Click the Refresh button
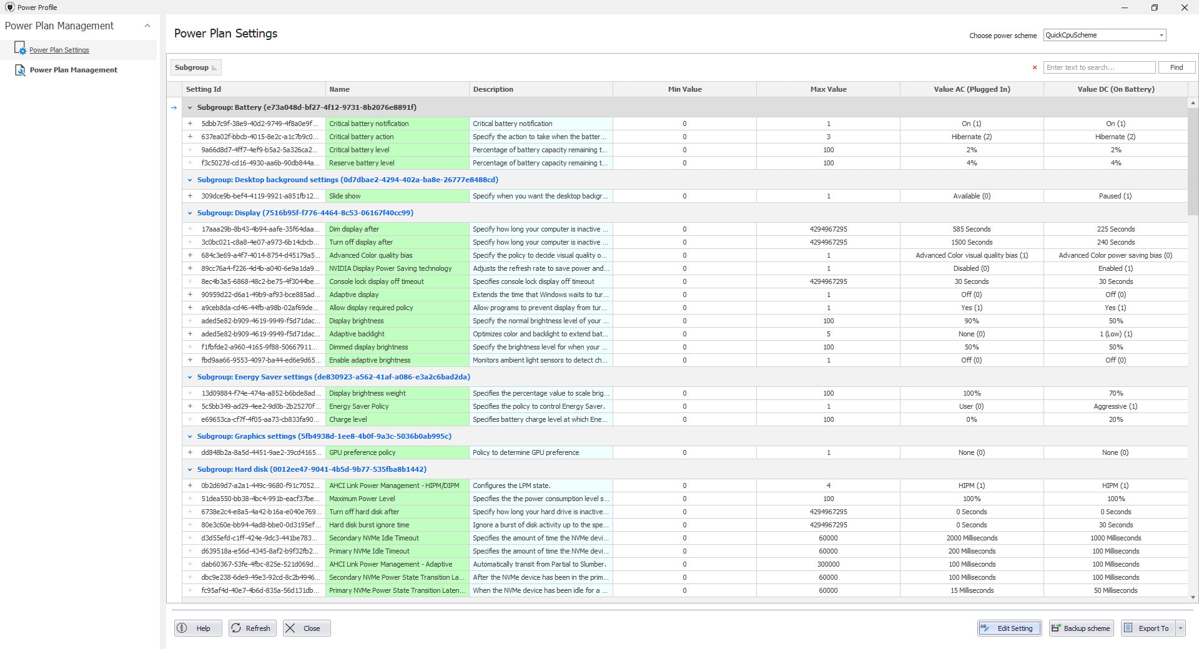 pos(251,628)
